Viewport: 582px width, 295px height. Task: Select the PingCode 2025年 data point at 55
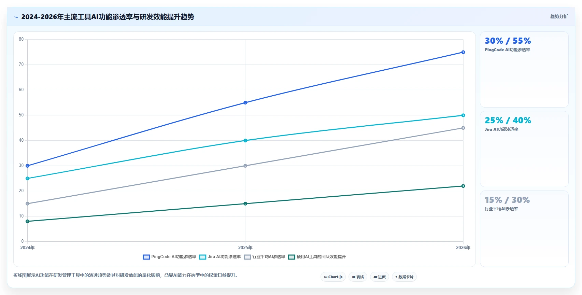click(245, 103)
